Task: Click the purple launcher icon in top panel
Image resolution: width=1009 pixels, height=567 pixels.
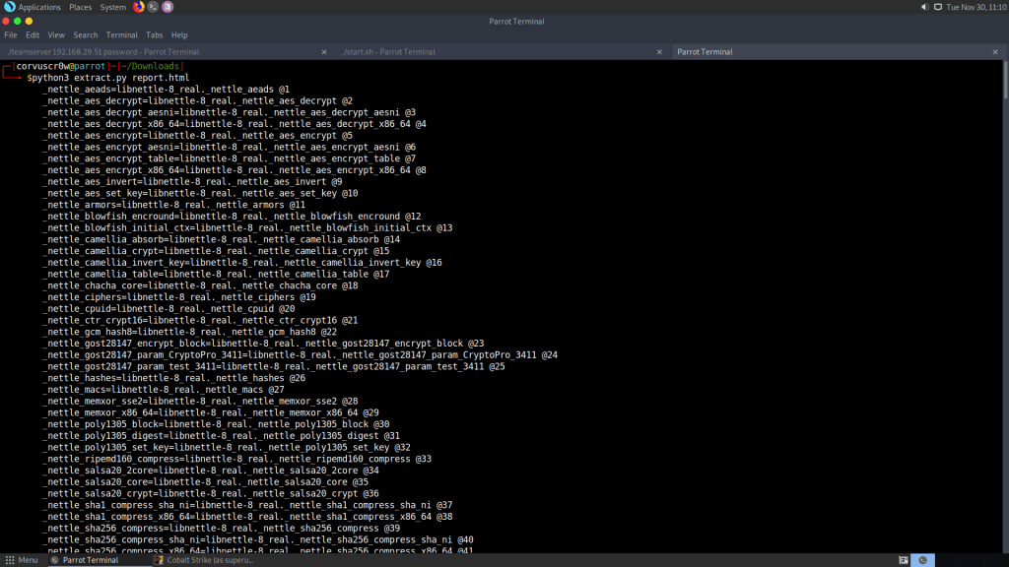Action: (168, 7)
